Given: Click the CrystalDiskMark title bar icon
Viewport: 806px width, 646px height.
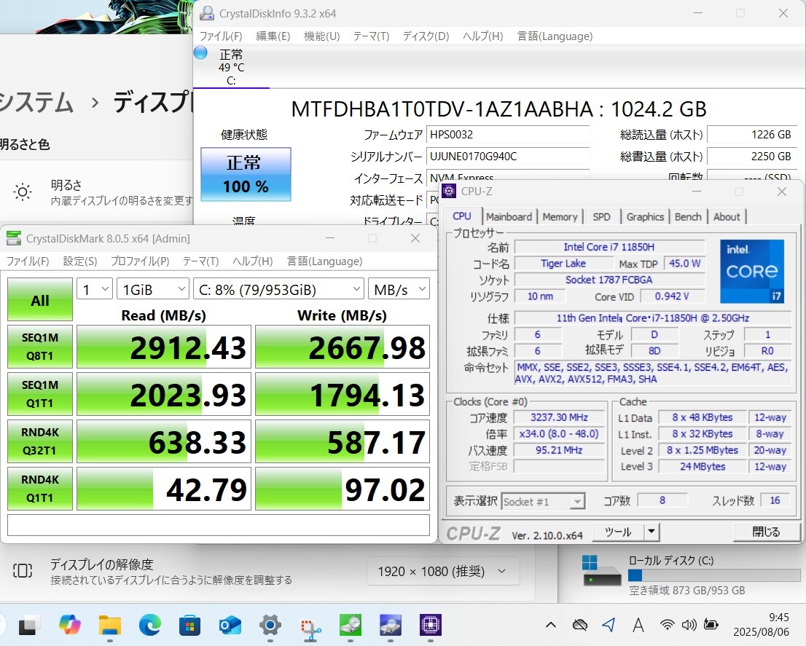Looking at the screenshot, I should click(13, 238).
